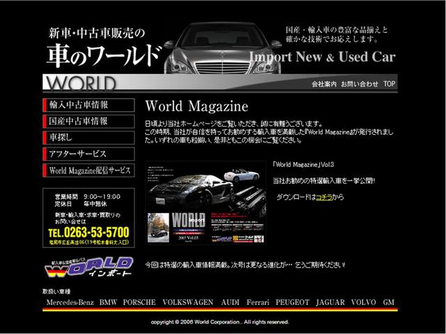Image resolution: width=446 pixels, height=334 pixels.
Task: Click the WORLD インポート logo banner
Action: tap(89, 267)
